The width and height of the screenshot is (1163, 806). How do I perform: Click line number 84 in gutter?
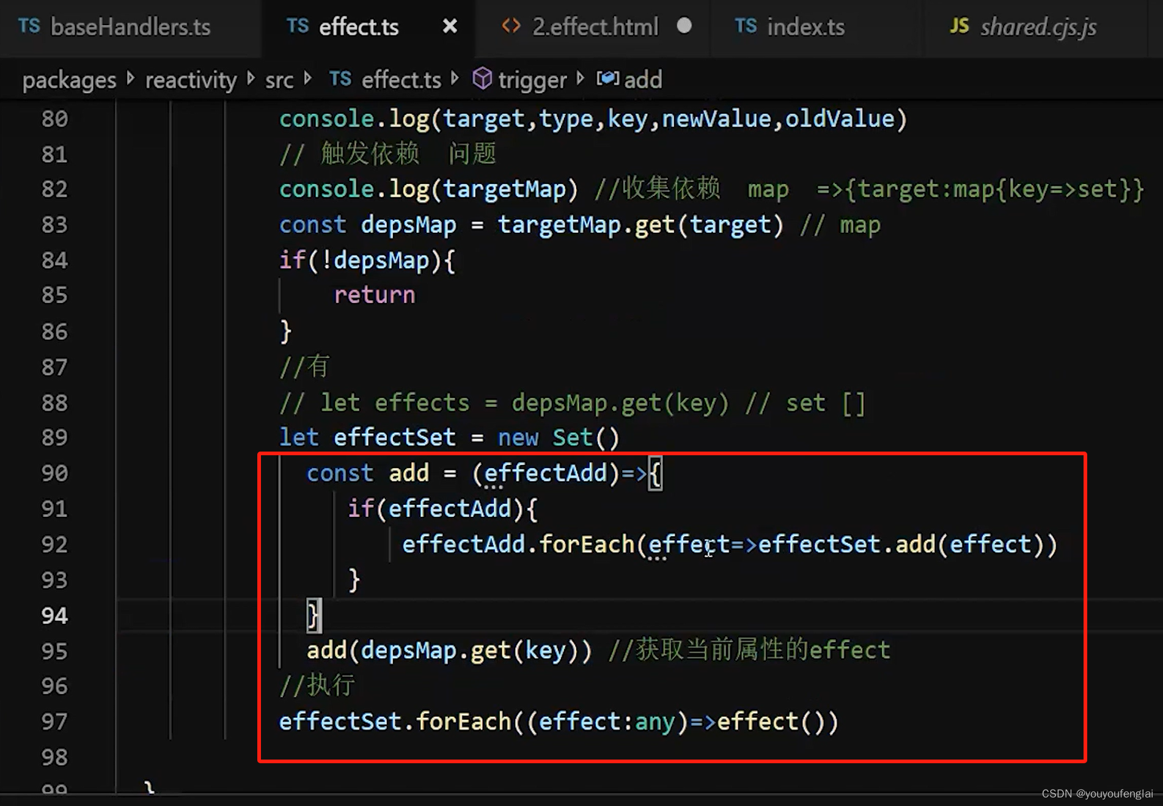pos(54,260)
